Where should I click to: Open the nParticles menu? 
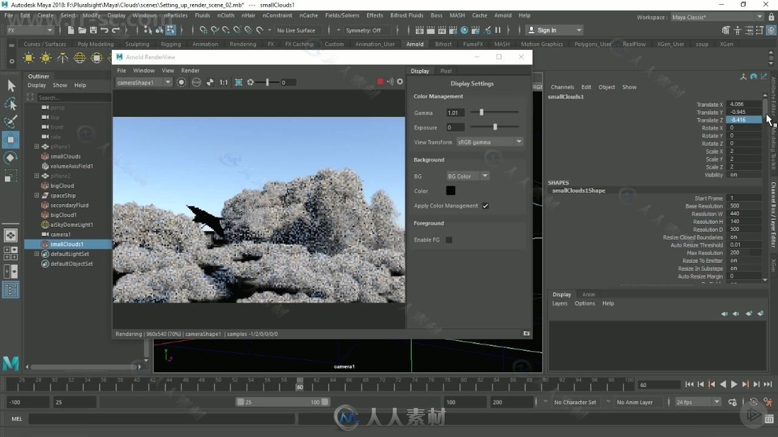click(176, 15)
